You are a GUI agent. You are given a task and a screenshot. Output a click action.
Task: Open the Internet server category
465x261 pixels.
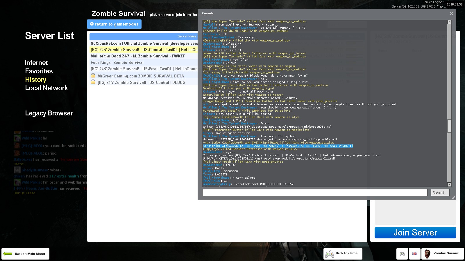pyautogui.click(x=36, y=63)
